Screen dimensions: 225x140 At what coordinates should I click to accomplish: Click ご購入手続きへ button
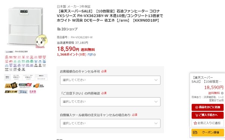[208, 115]
